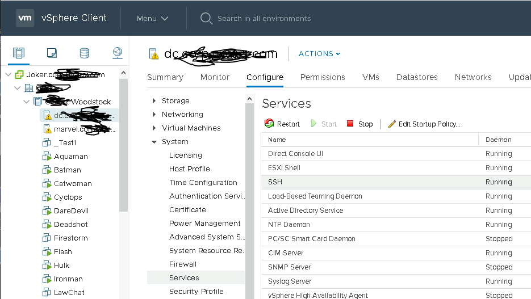Sort by the Daemon column header
The image size is (531, 299).
(504, 140)
